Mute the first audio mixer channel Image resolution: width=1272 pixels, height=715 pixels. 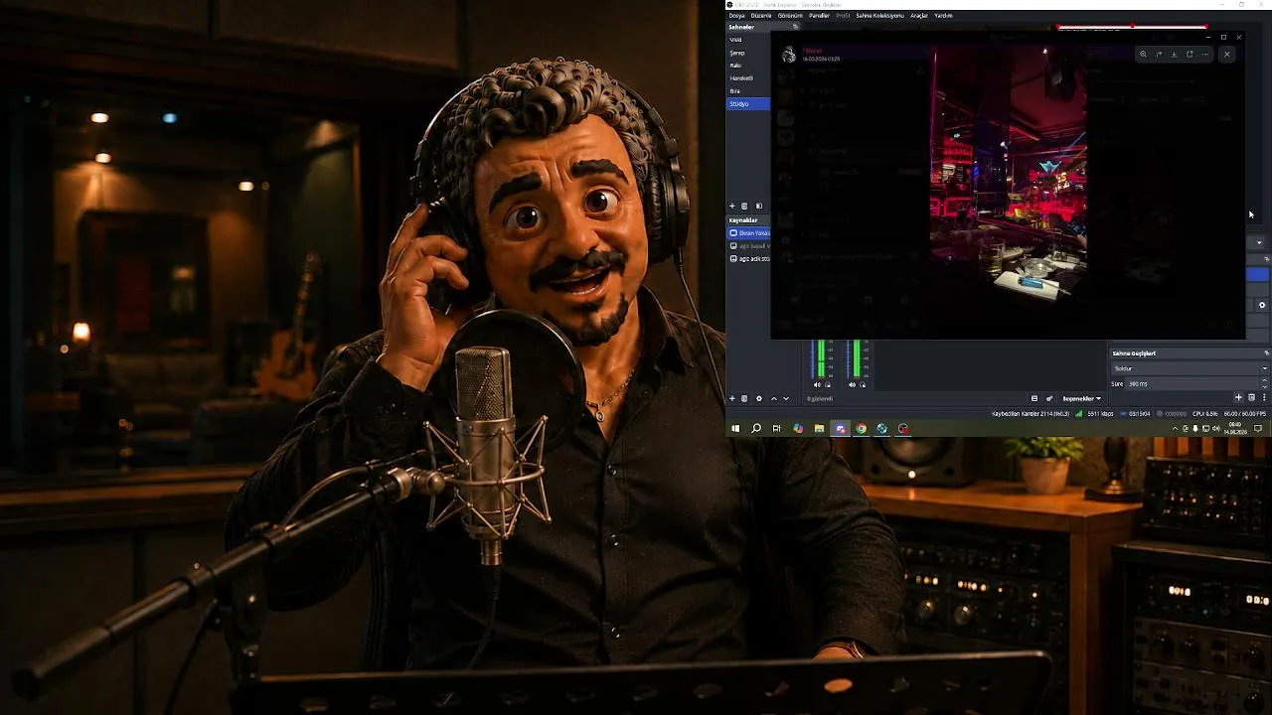coord(818,385)
